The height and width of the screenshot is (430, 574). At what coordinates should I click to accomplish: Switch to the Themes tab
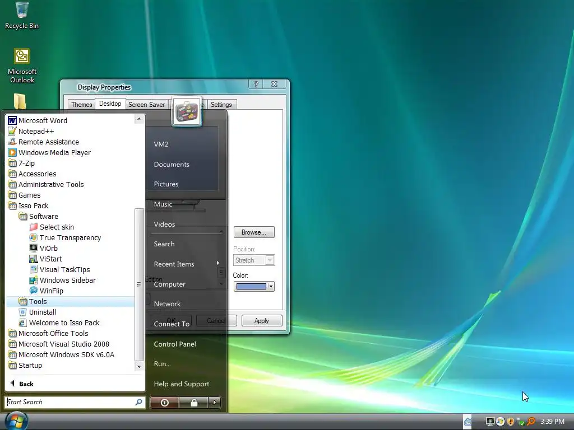[82, 105]
